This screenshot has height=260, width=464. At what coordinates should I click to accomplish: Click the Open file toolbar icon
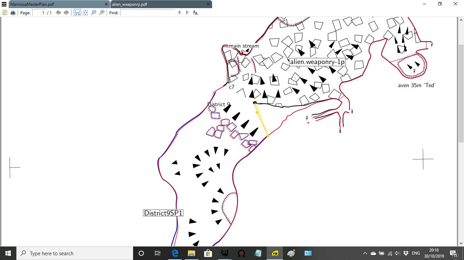(x=5, y=13)
